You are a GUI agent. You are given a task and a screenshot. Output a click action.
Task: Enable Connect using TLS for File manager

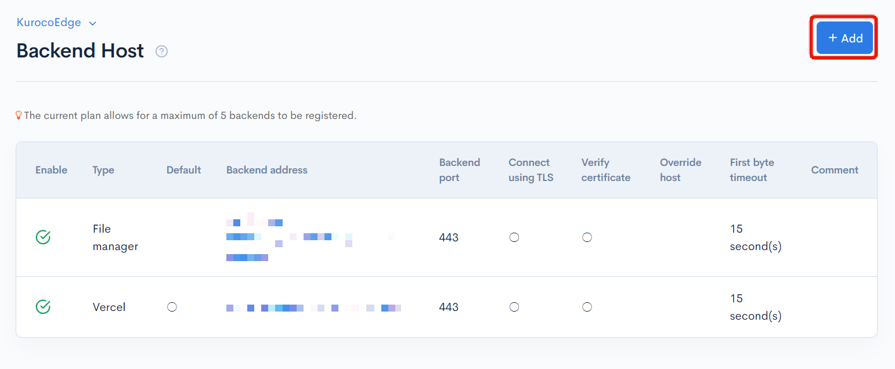(x=514, y=237)
